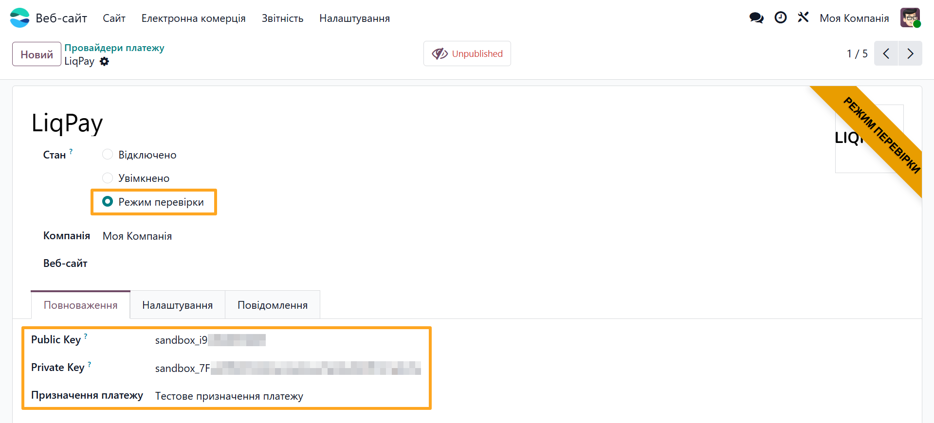The width and height of the screenshot is (934, 423).
Task: Click the help mark beside Public Key
Action: 86,336
